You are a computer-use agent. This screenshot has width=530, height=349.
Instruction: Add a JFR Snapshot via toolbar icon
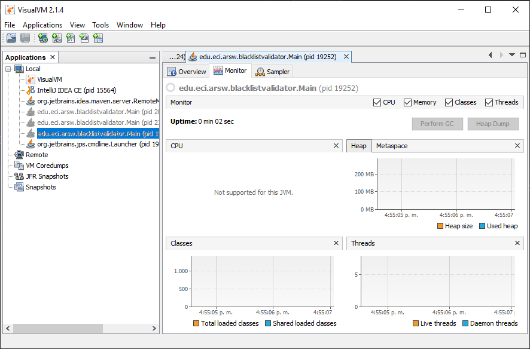(x=84, y=38)
